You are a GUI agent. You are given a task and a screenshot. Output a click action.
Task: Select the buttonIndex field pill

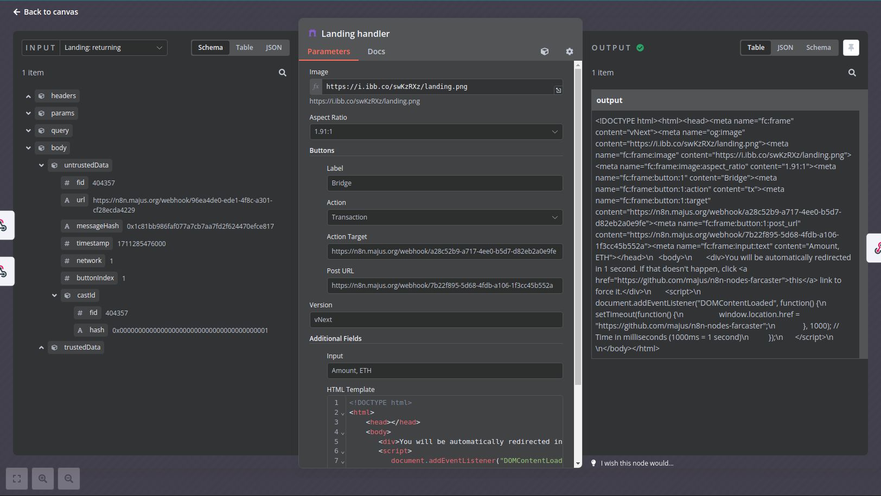(x=90, y=278)
